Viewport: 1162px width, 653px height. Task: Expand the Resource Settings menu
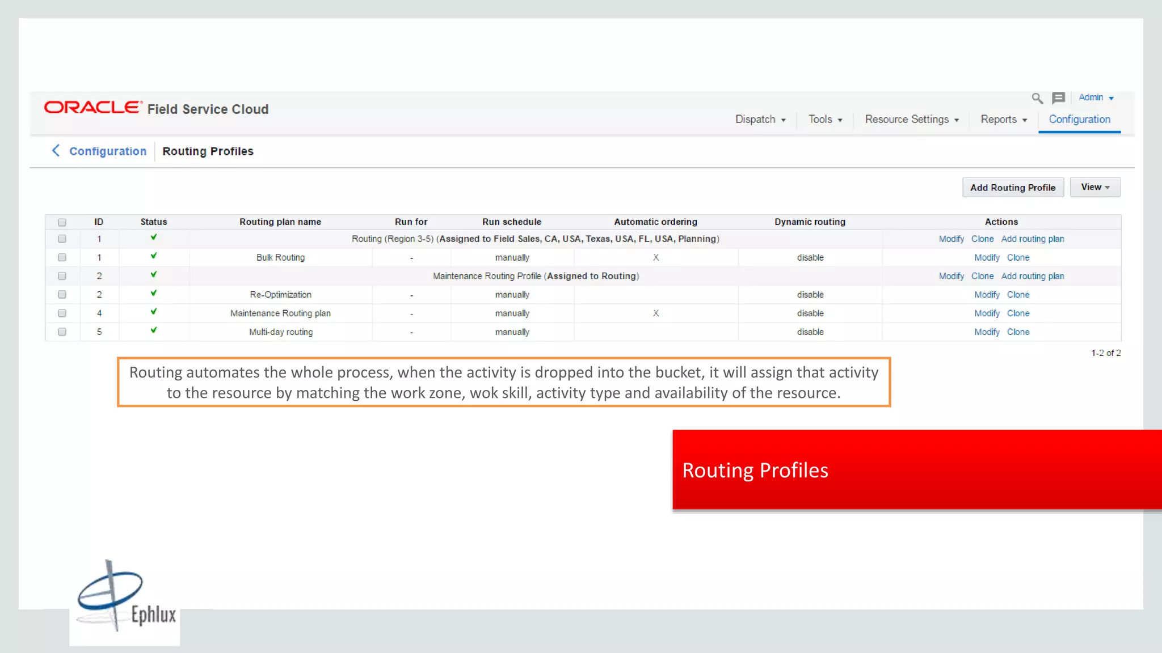pyautogui.click(x=912, y=120)
